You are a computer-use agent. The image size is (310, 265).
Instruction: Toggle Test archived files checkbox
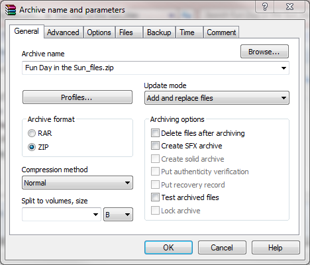155,197
